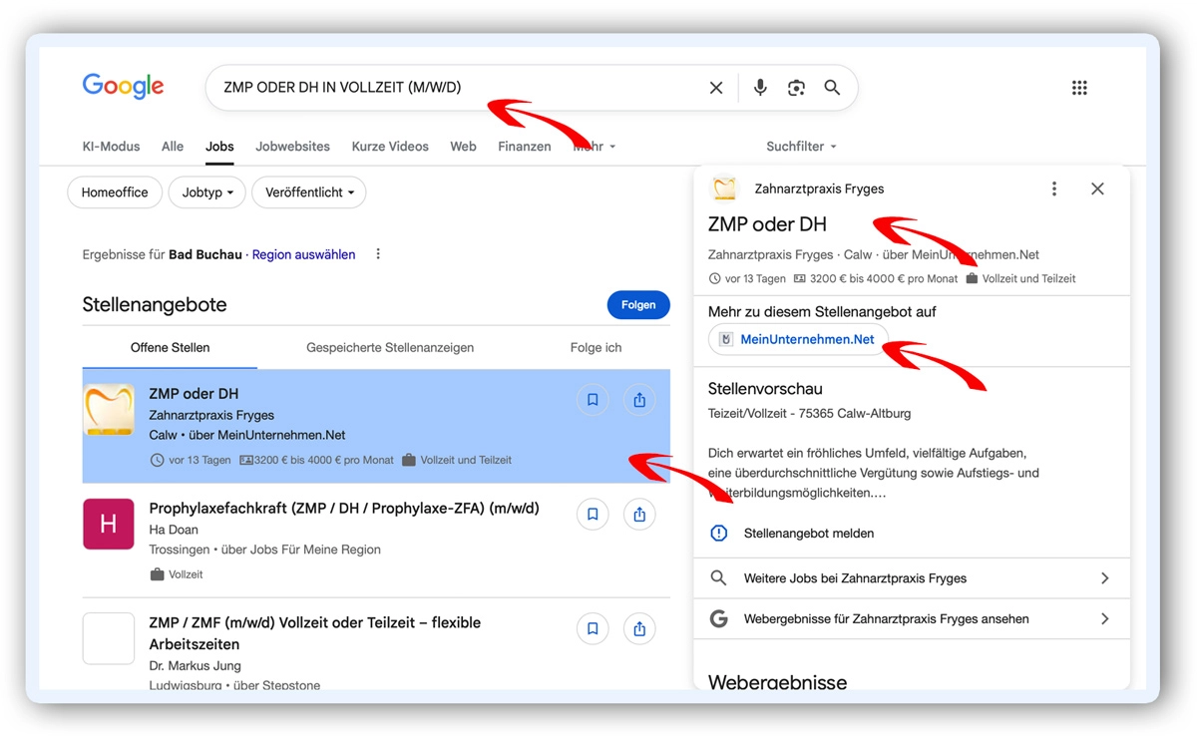Open Google Lens image search icon
The width and height of the screenshot is (1197, 745).
[796, 88]
